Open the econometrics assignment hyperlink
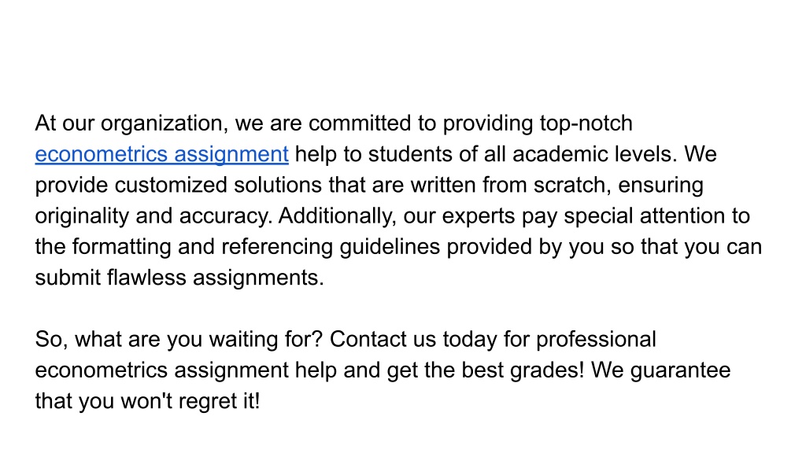The width and height of the screenshot is (806, 453). pos(162,155)
